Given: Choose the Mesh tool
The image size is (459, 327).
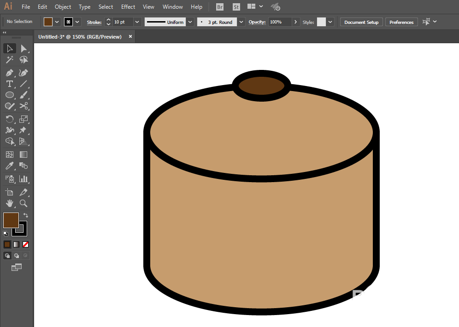Looking at the screenshot, I should (9, 155).
